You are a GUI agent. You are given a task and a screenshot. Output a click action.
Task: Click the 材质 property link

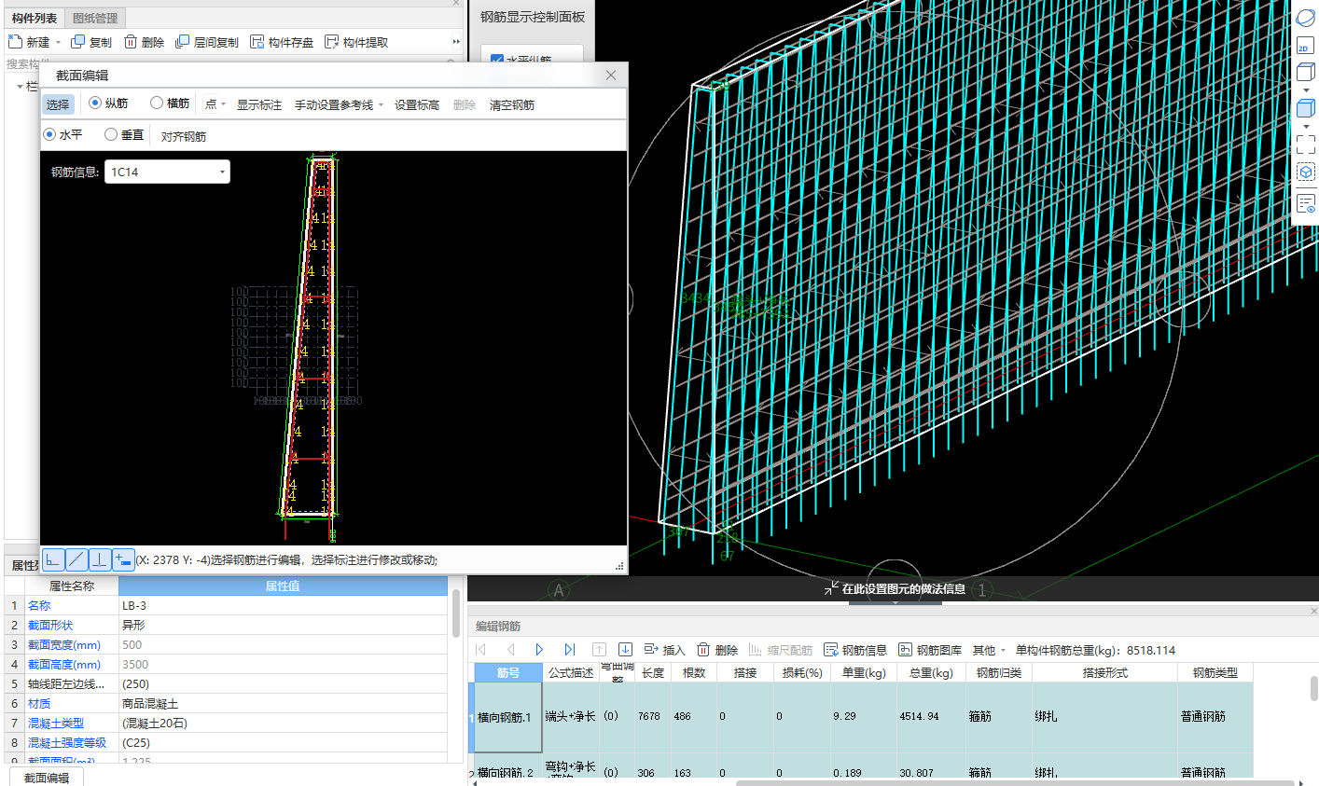point(39,703)
